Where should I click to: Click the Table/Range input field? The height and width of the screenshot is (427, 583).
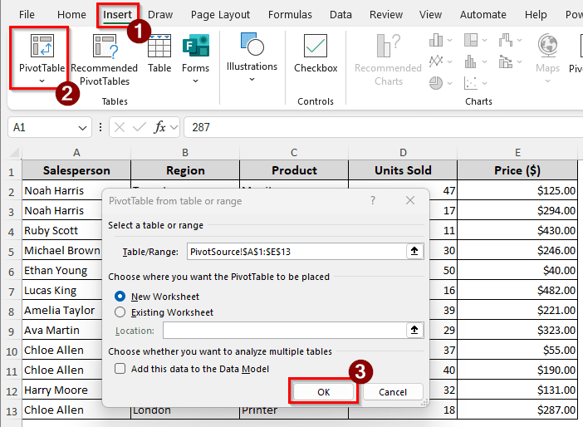(296, 251)
